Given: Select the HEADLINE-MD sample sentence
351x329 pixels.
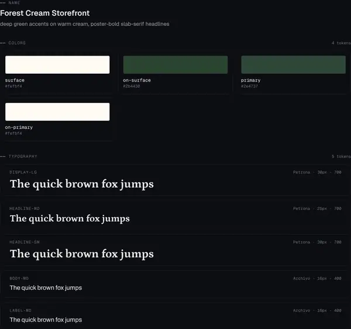Looking at the screenshot, I should coord(70,218).
